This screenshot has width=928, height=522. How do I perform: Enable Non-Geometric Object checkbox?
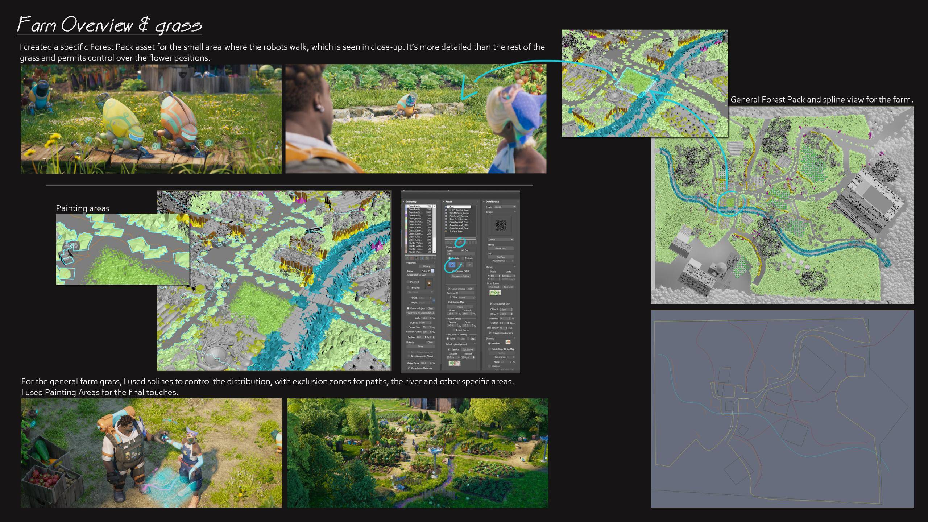[x=409, y=356]
